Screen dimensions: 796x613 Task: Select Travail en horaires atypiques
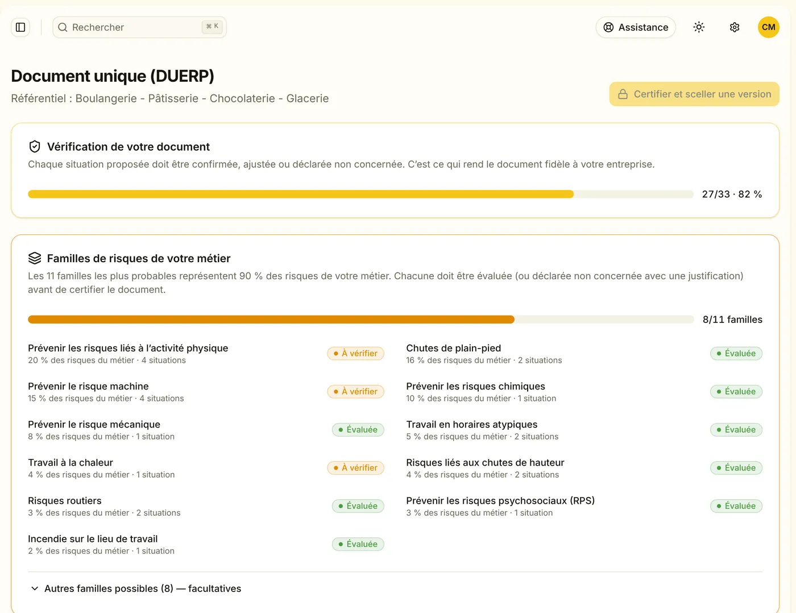point(584,430)
